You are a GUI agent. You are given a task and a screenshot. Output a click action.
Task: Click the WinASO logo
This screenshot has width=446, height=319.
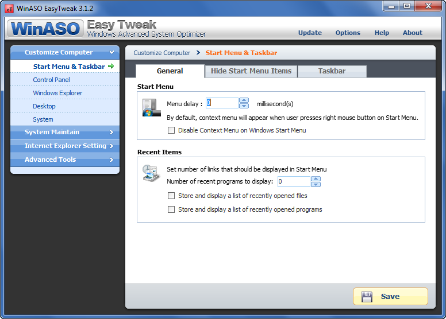[45, 29]
